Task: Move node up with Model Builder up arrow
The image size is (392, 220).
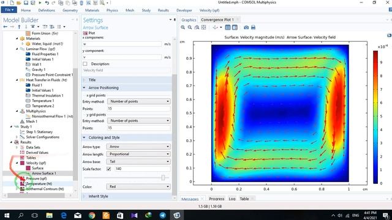Action: coord(19,27)
